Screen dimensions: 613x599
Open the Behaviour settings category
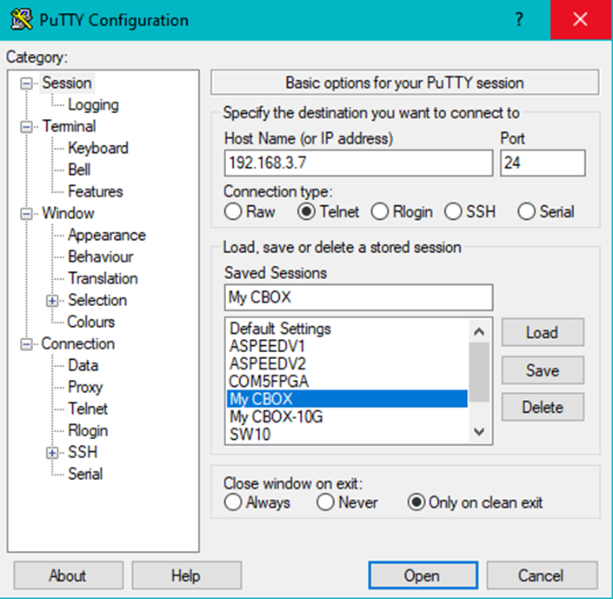point(101,256)
